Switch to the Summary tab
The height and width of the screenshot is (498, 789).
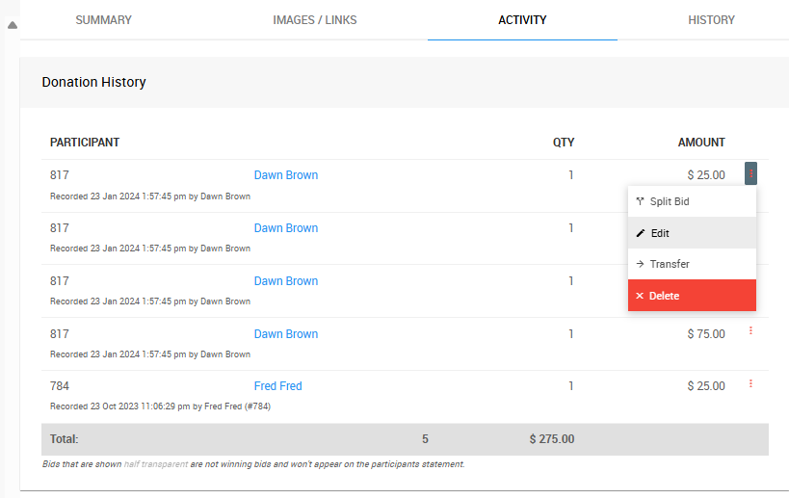pyautogui.click(x=103, y=20)
